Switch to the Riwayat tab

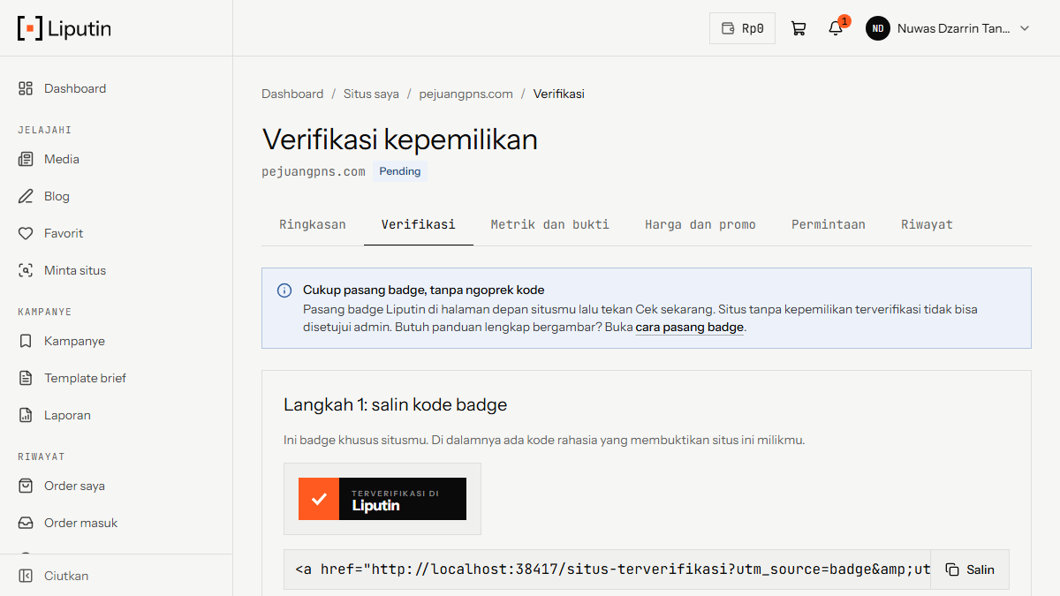[927, 224]
